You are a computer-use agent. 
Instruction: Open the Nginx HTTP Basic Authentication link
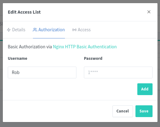point(85,47)
